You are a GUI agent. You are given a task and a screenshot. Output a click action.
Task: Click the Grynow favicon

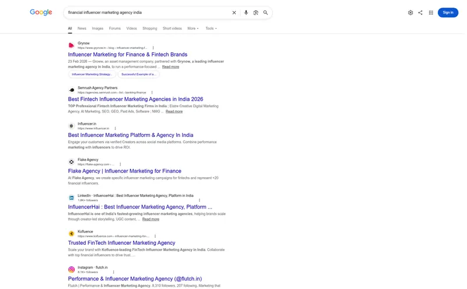71,45
